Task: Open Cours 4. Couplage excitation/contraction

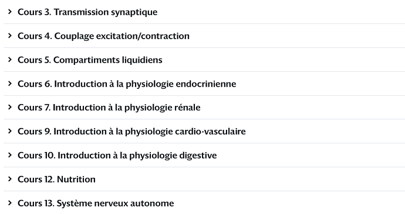Action: 103,36
